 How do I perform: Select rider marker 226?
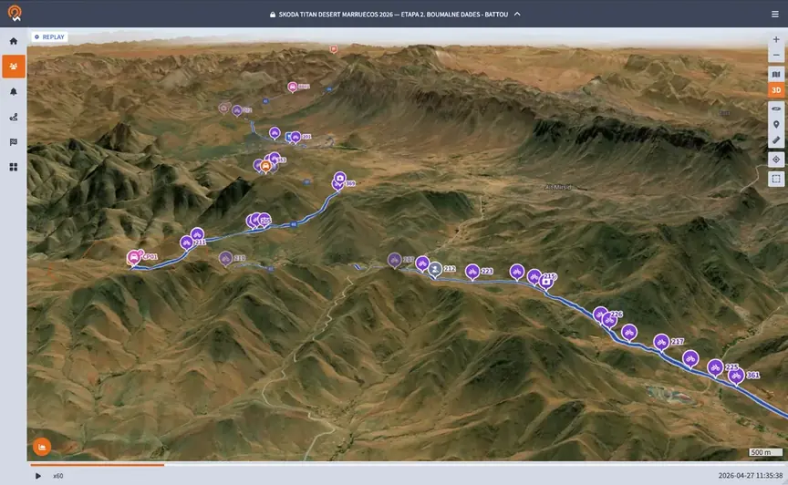(x=609, y=320)
